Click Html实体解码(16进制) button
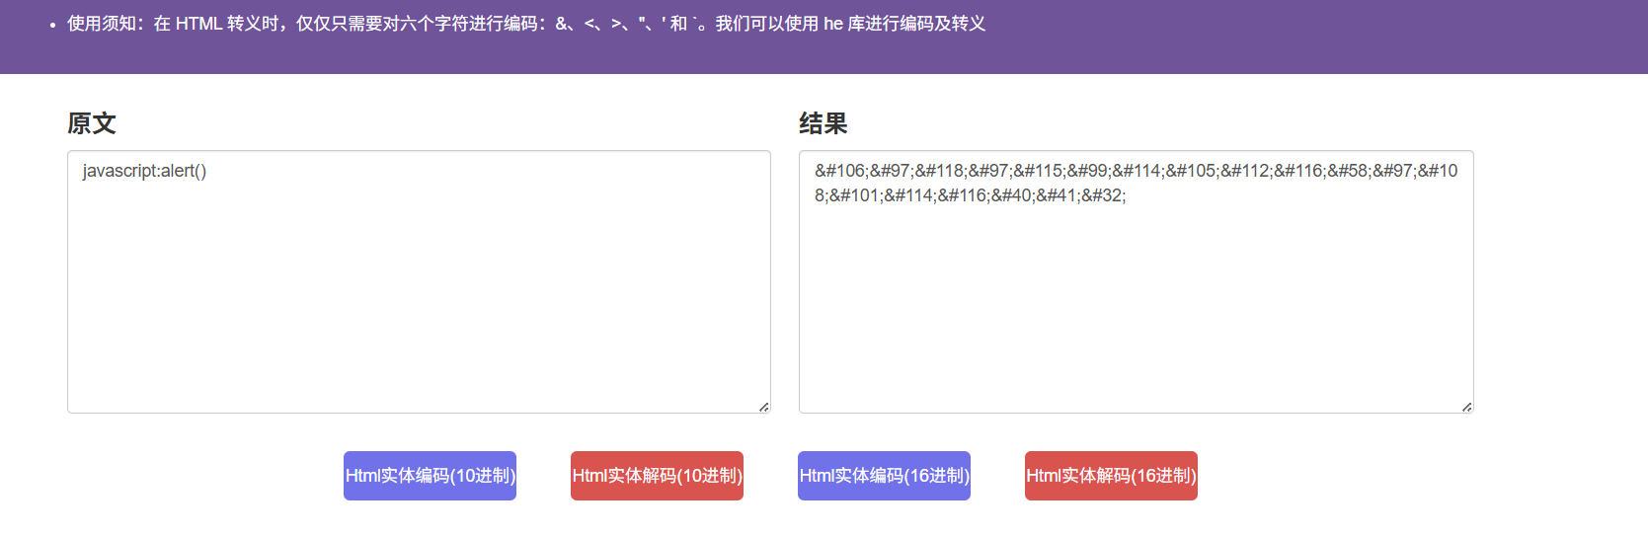 [x=1111, y=476]
